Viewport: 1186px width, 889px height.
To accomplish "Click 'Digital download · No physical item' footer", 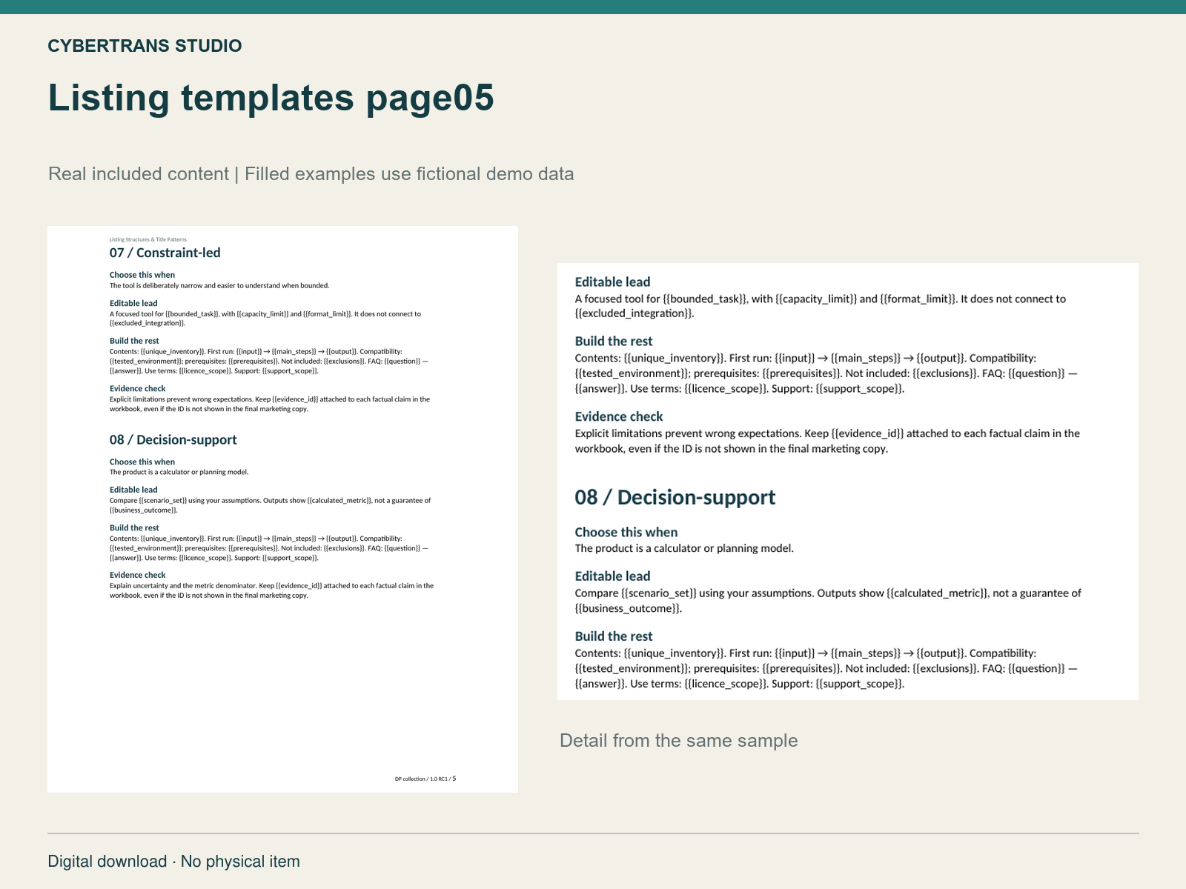I will (x=173, y=862).
